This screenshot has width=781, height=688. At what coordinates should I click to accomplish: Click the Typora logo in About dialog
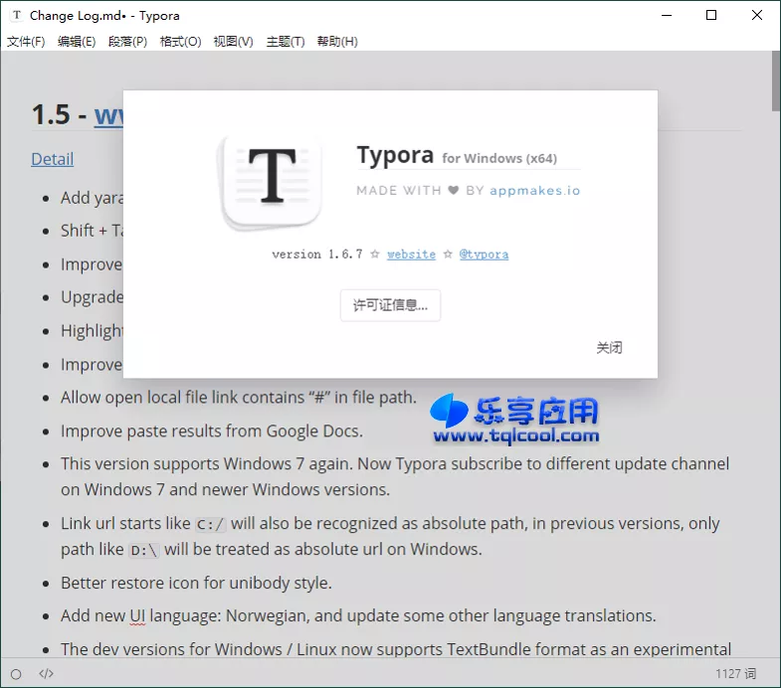click(x=272, y=182)
